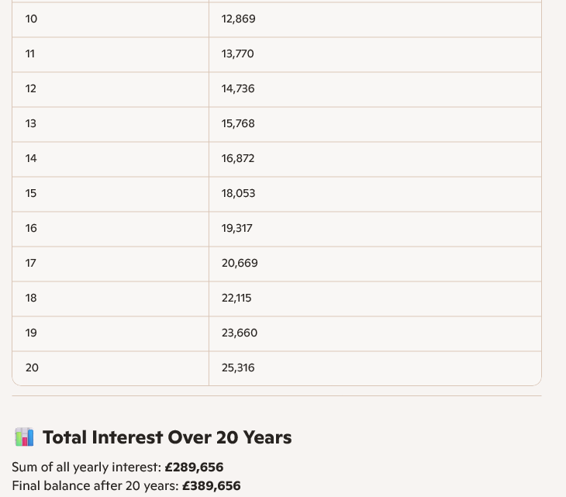Viewport: 566px width, 497px height.
Task: Click the 13,770 interest value
Action: click(x=237, y=53)
